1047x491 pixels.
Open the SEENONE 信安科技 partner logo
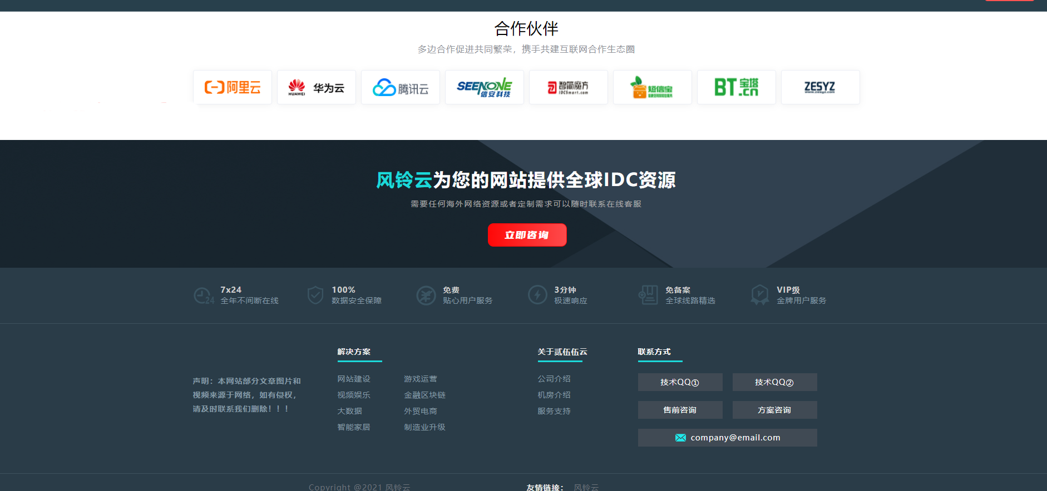[x=485, y=87]
